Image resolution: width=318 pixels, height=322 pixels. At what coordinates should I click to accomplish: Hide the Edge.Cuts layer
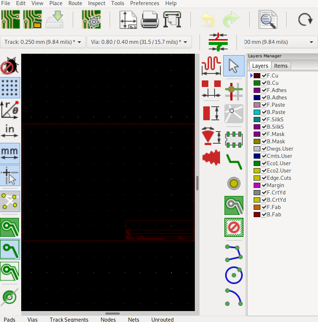[264, 178]
